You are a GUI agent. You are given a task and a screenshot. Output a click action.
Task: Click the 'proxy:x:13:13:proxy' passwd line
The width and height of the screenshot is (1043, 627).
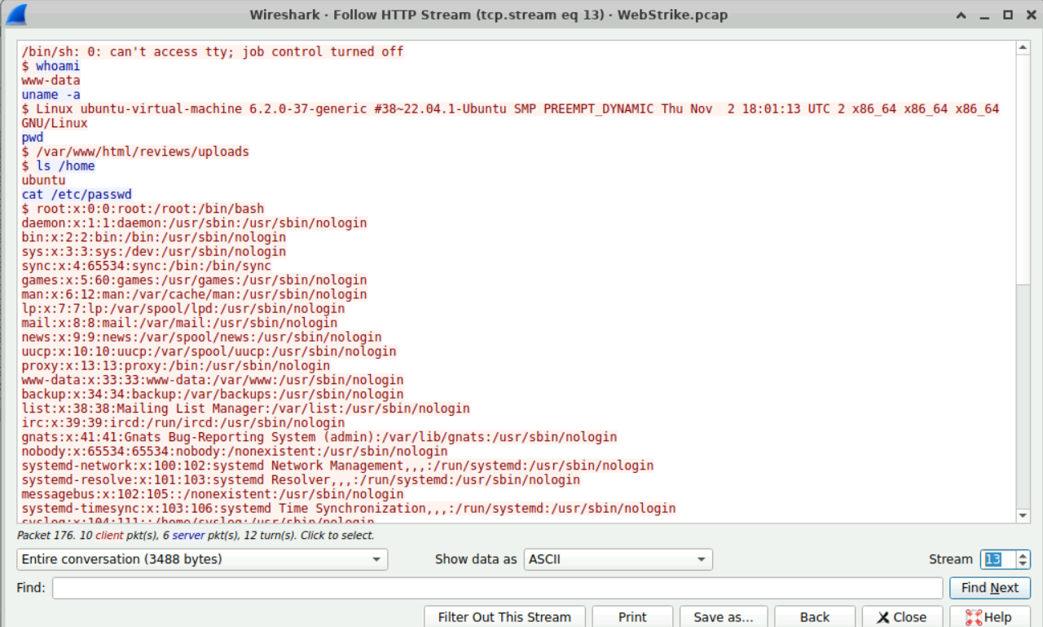click(176, 365)
